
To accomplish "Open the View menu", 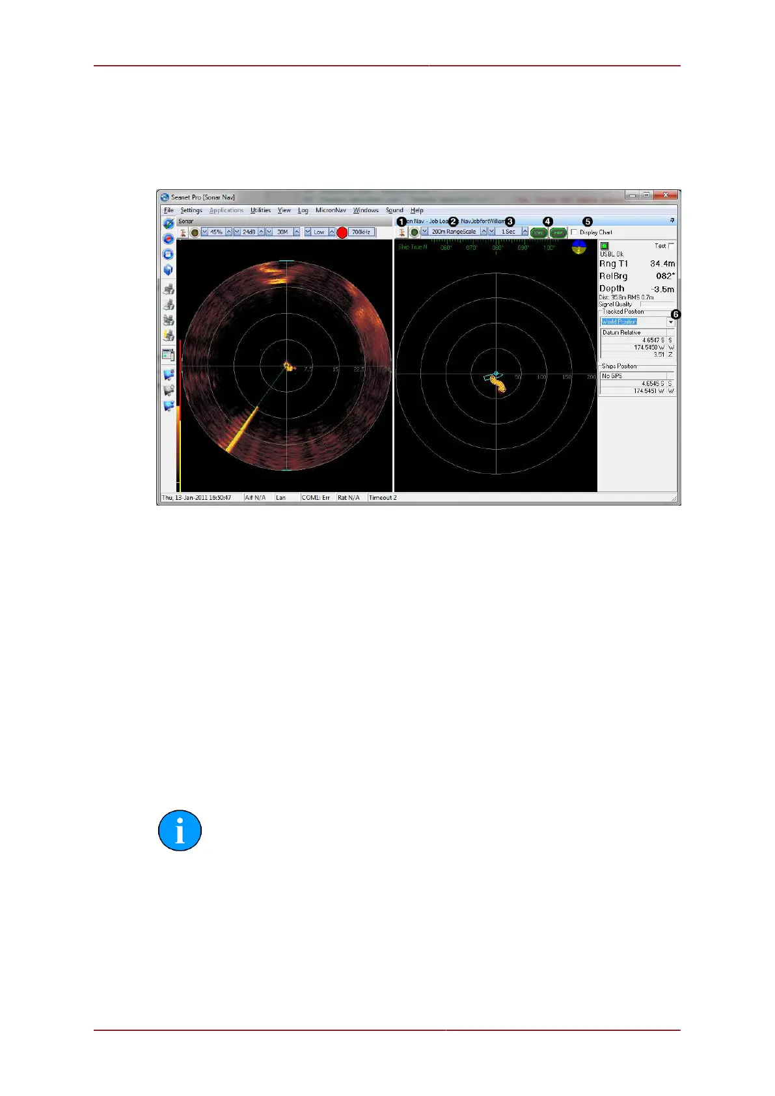I will [x=284, y=210].
